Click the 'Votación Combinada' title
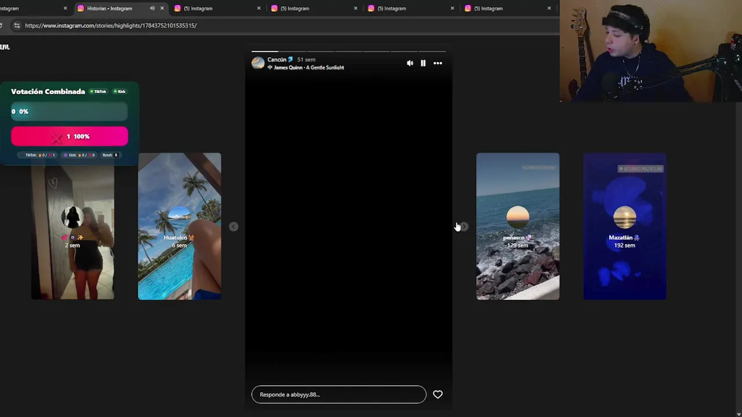 pos(48,92)
